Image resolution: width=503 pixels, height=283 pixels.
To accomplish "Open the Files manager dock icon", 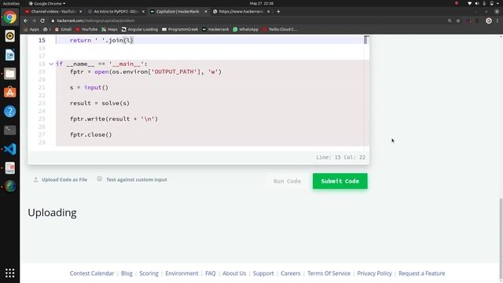I will pos(10,74).
